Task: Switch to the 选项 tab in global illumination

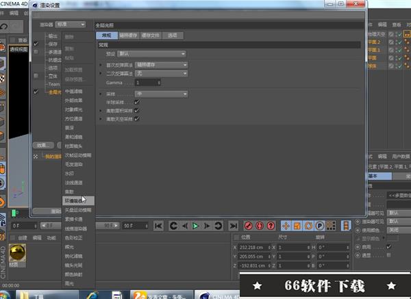Action: pos(173,36)
